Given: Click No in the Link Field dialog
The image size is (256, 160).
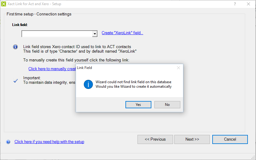Looking at the screenshot, I should pos(167,105).
